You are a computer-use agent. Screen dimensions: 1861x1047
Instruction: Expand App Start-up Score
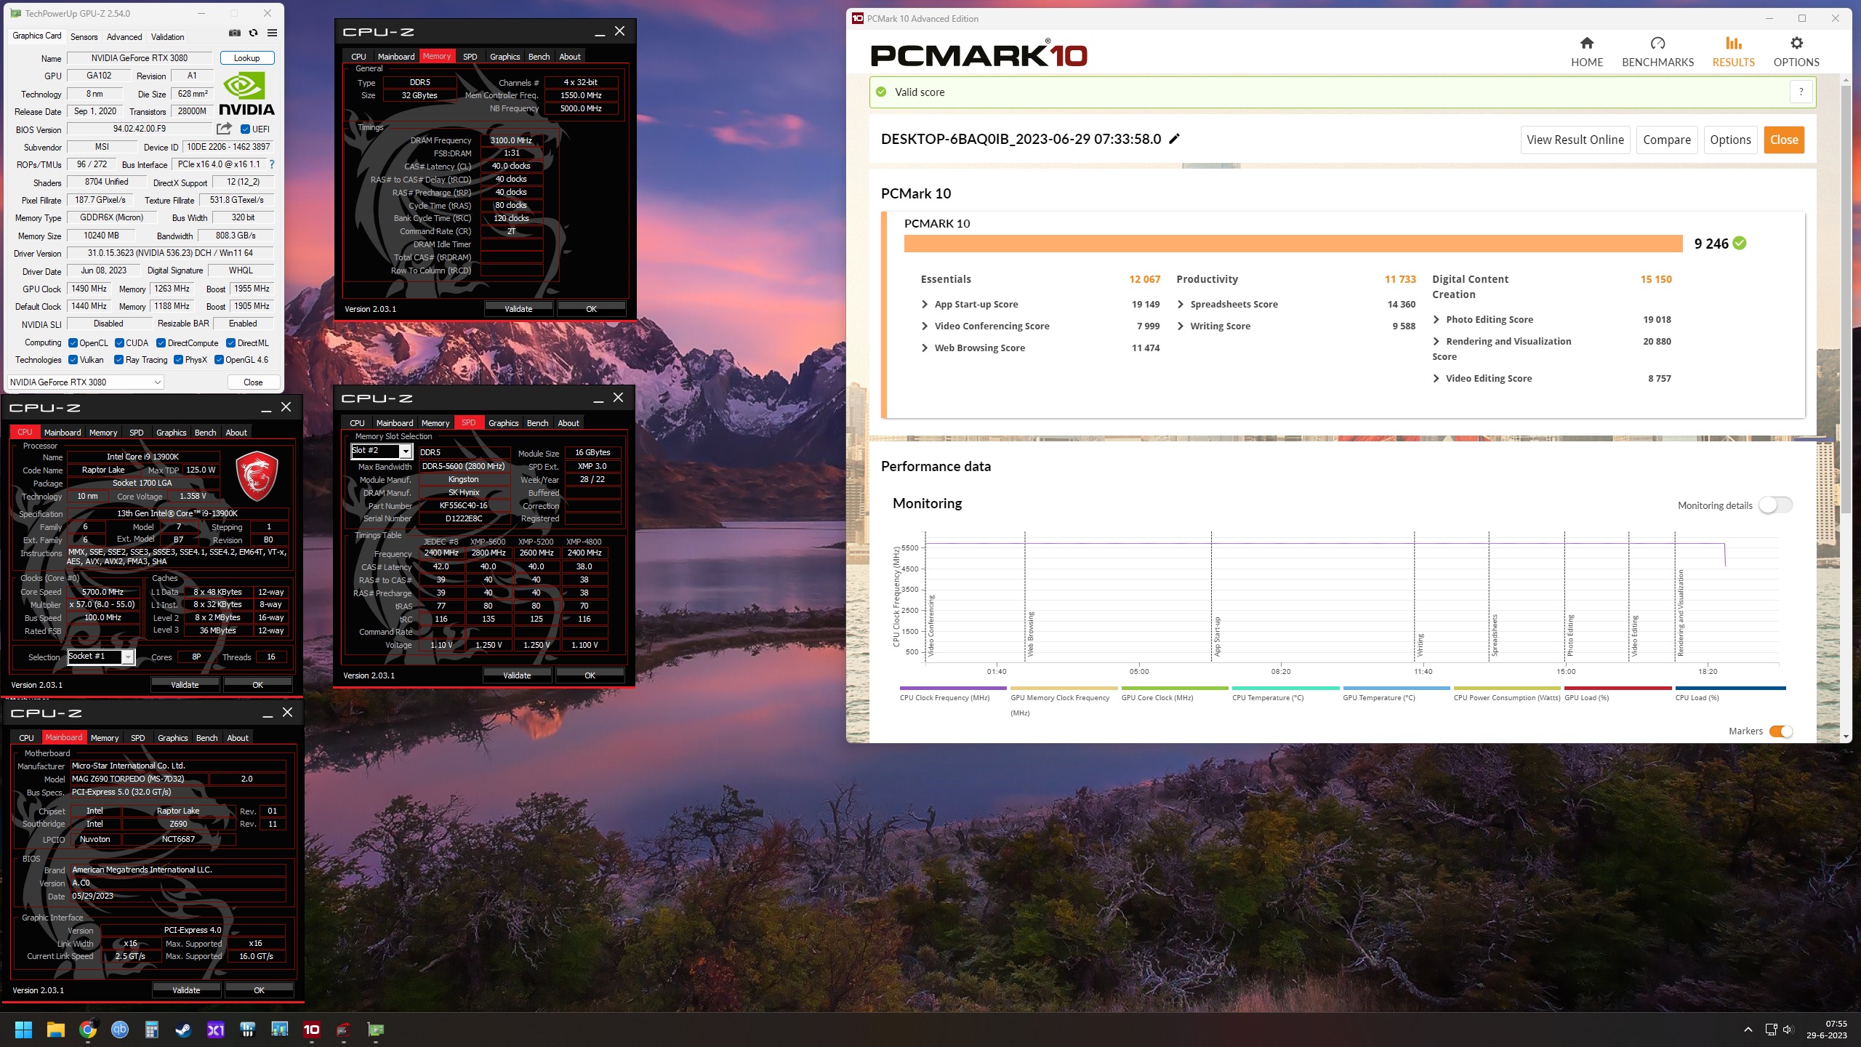point(925,305)
